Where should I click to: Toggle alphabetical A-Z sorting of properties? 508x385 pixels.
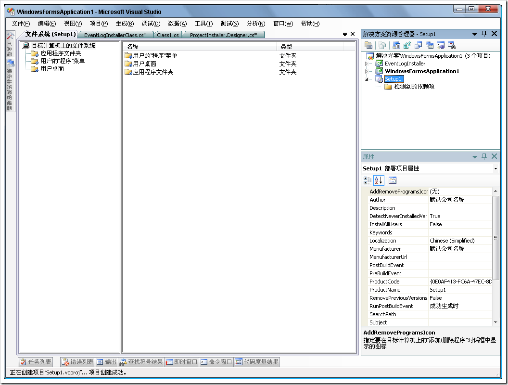[379, 180]
